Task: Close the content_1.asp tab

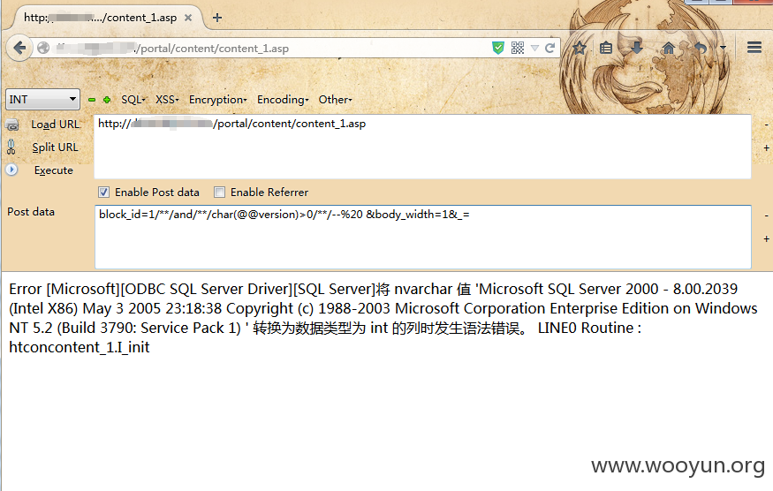Action: (188, 18)
